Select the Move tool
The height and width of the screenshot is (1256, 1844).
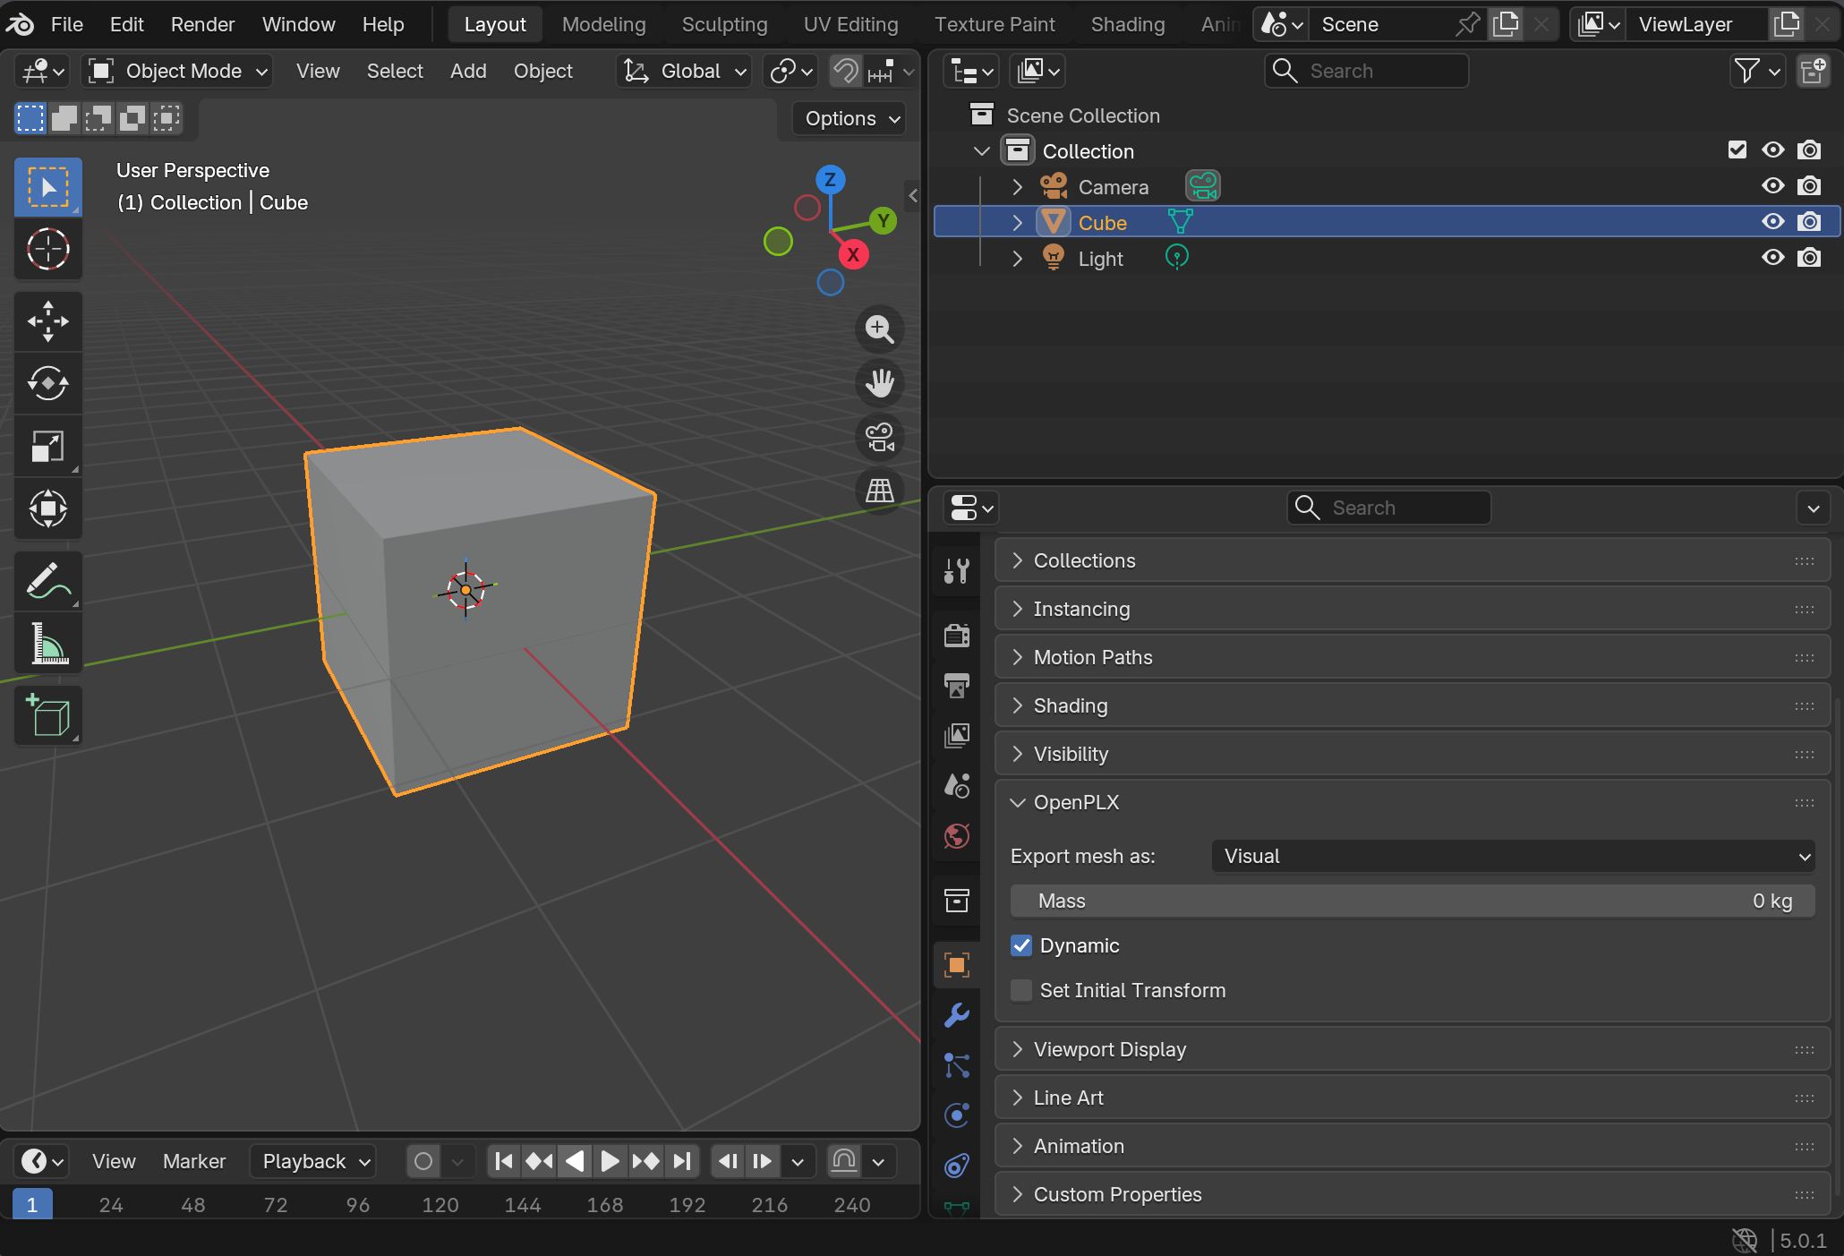pyautogui.click(x=48, y=321)
